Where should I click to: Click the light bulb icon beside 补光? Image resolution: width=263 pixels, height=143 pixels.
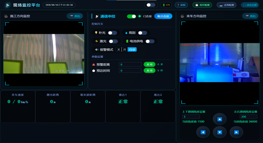96,33
